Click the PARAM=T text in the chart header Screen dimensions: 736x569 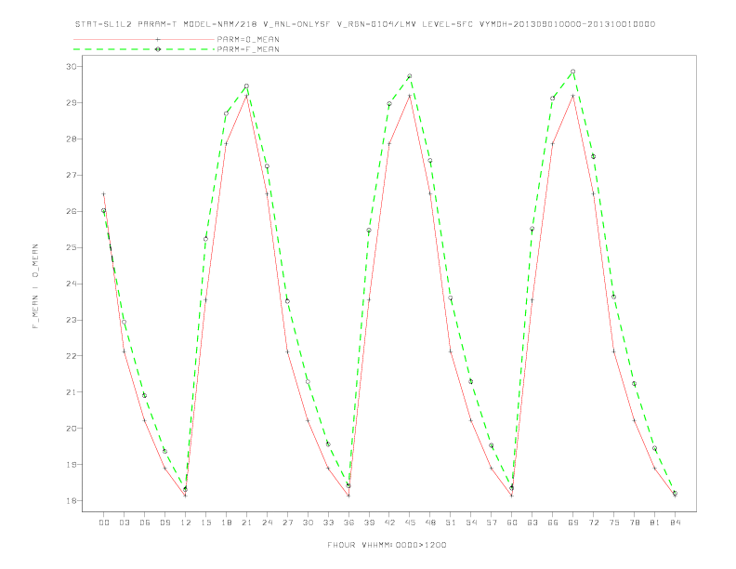point(158,24)
